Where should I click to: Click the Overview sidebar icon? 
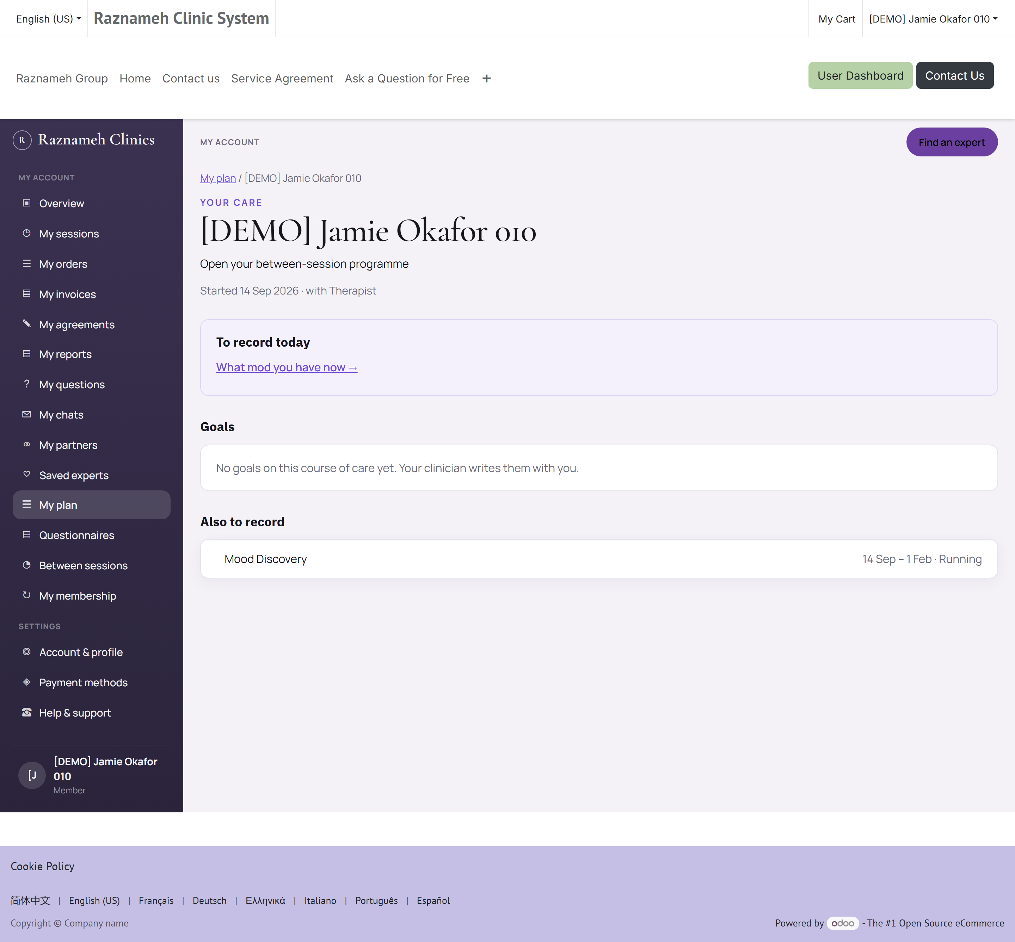click(x=26, y=203)
